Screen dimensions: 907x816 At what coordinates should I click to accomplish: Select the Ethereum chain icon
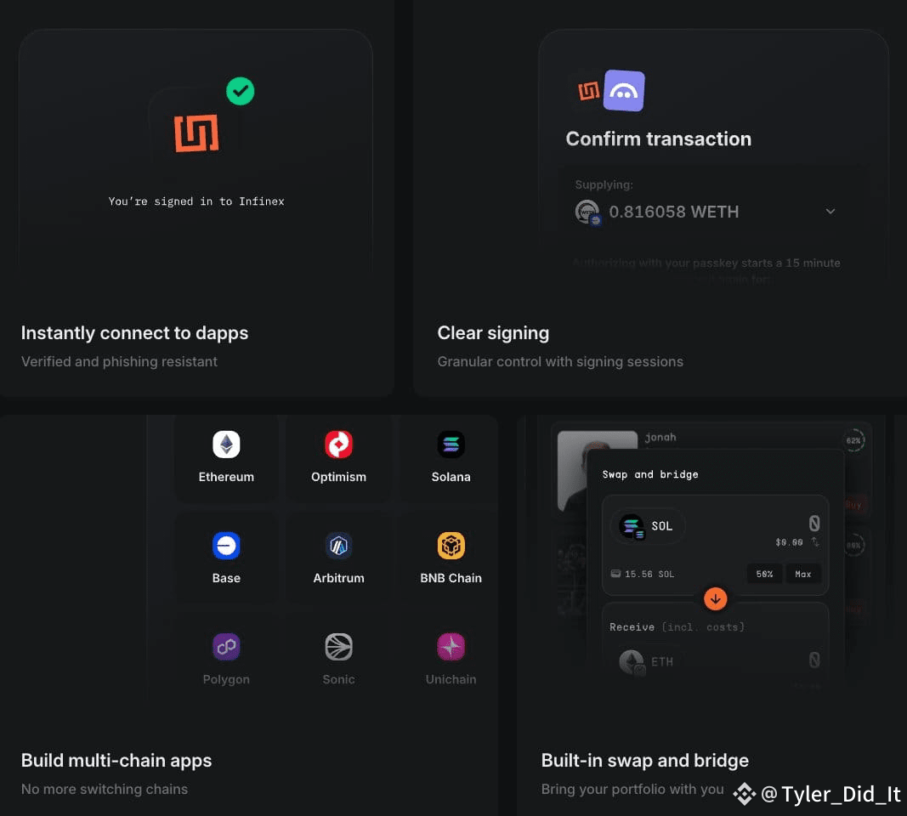pos(226,445)
